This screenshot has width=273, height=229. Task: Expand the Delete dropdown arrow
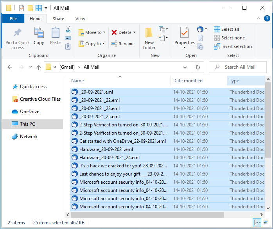pos(134,32)
